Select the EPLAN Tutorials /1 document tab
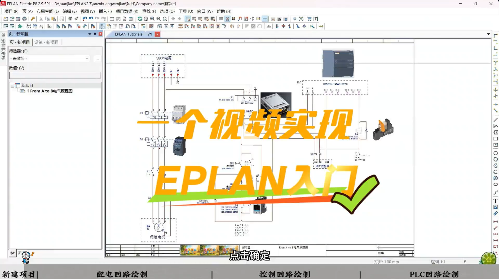The width and height of the screenshot is (499, 279). (133, 34)
